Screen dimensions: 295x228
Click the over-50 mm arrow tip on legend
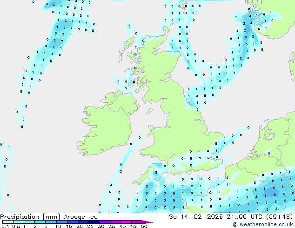pyautogui.click(x=147, y=222)
